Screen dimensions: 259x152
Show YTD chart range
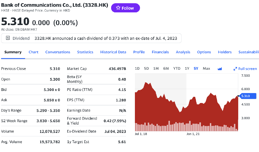coord(177,68)
